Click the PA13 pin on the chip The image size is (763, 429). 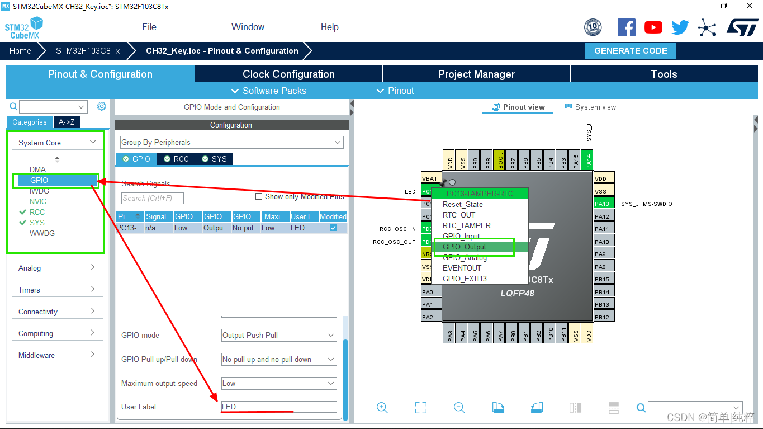[603, 204]
